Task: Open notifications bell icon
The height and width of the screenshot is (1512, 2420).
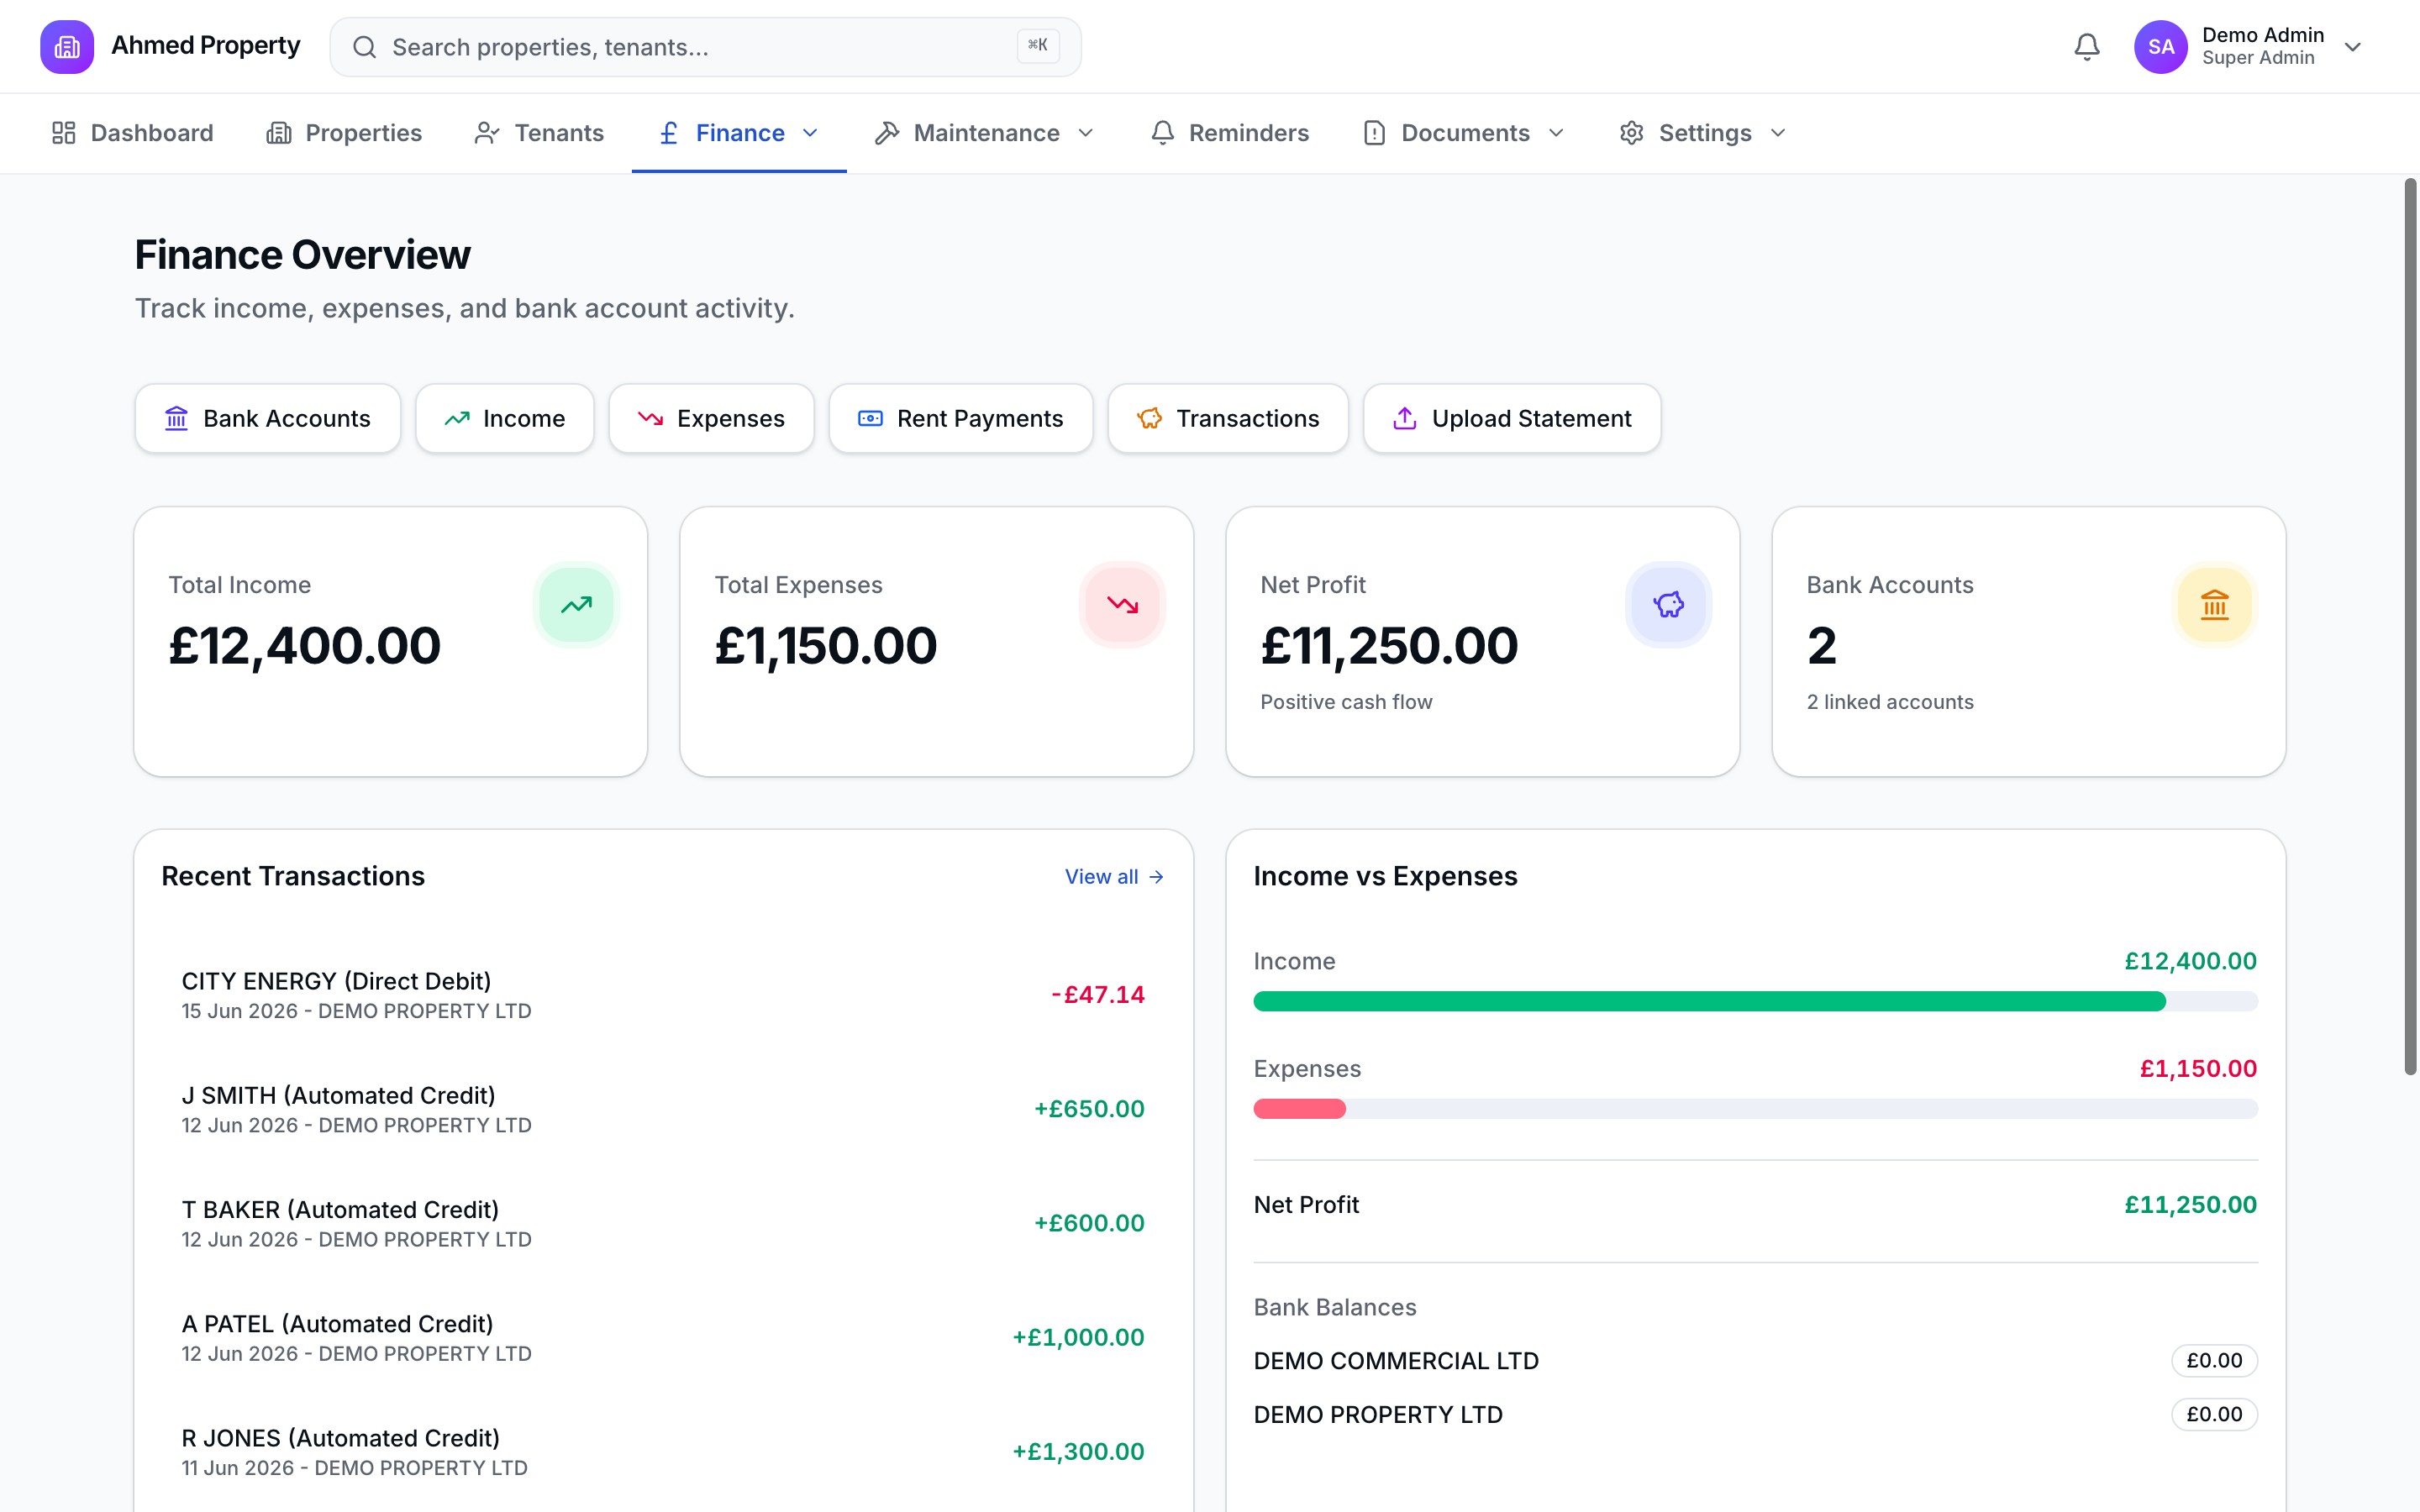Action: [2087, 47]
